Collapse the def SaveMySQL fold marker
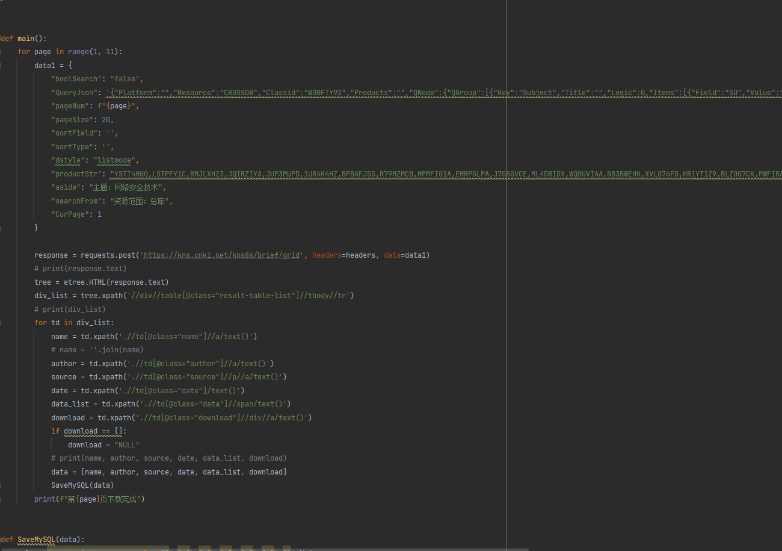Screen dimensions: 782x551 (1, 540)
